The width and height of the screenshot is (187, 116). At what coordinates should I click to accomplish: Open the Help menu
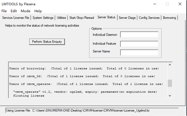click(x=38, y=11)
